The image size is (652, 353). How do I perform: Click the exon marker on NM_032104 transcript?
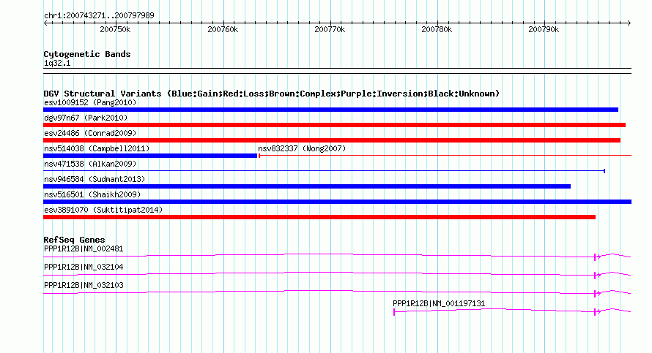click(596, 276)
